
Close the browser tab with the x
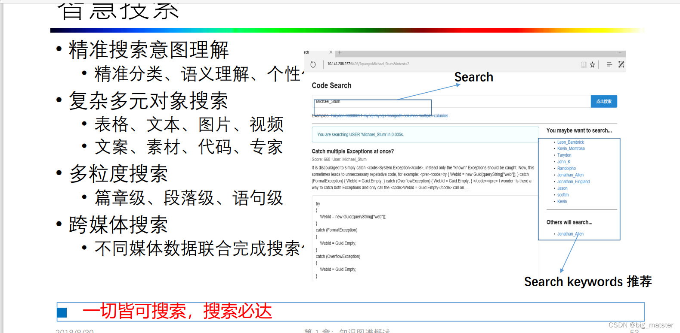[x=331, y=52]
